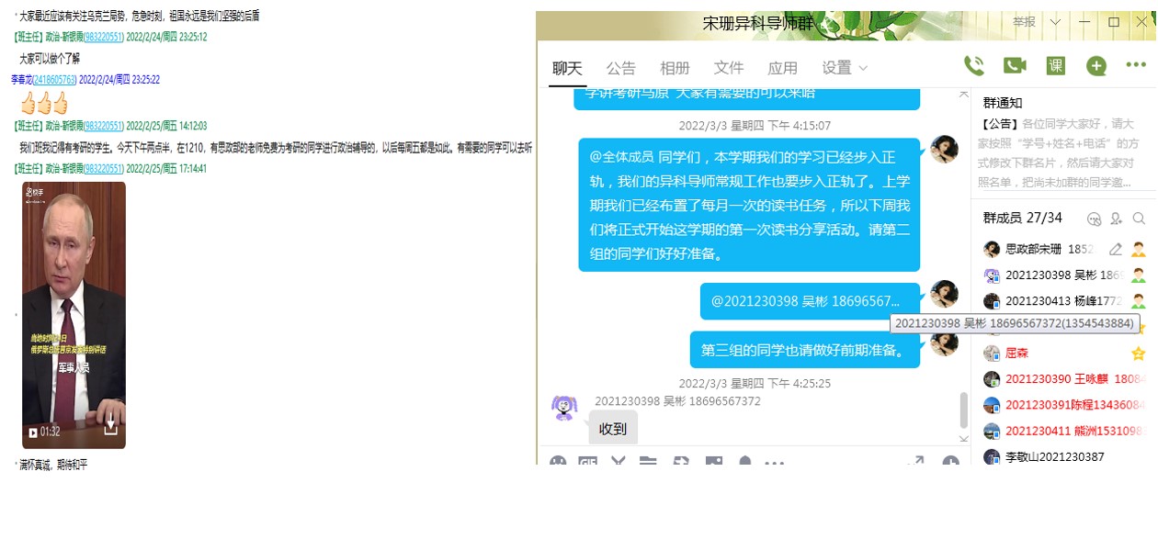Viewport: 1158px width, 539px height.
Task: Open the 相册 tab
Action: (675, 68)
